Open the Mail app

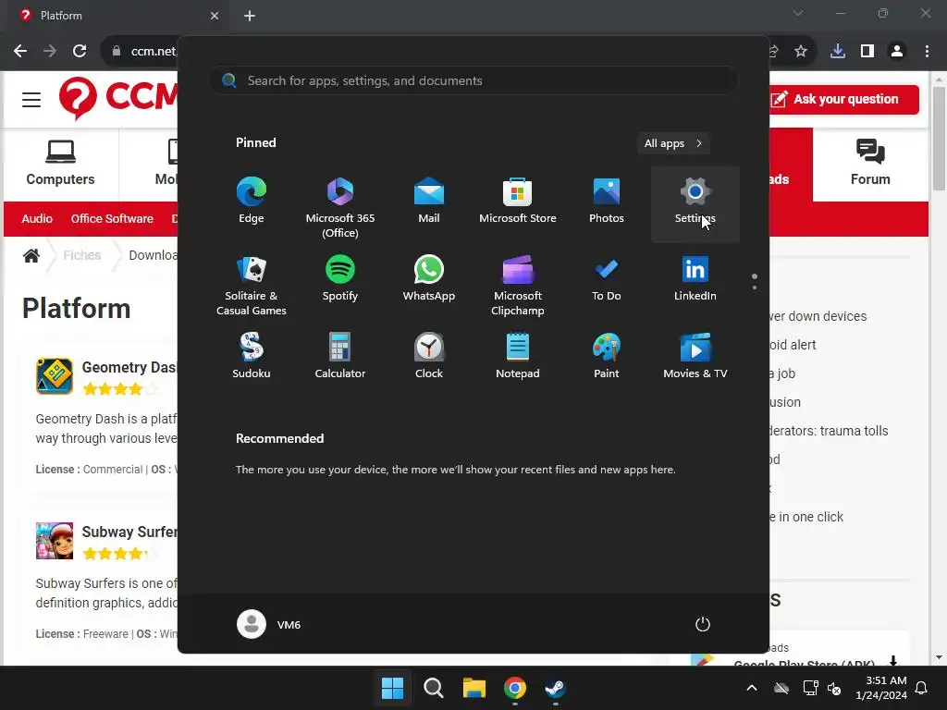point(429,201)
